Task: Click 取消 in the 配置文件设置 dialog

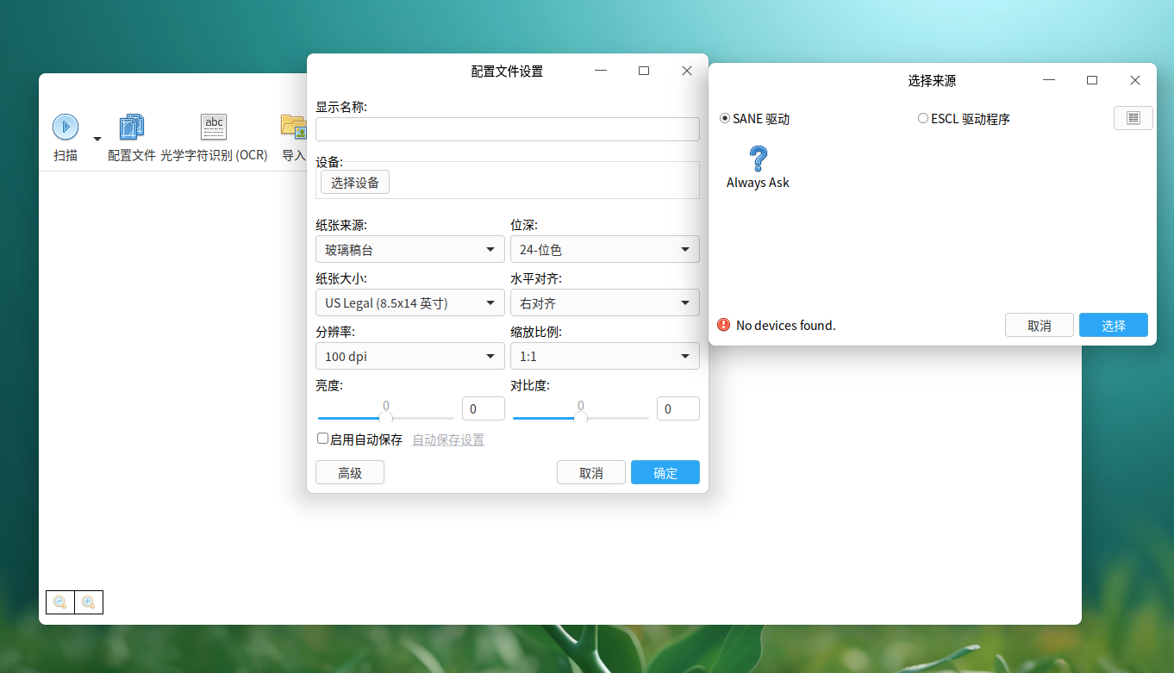Action: click(591, 472)
